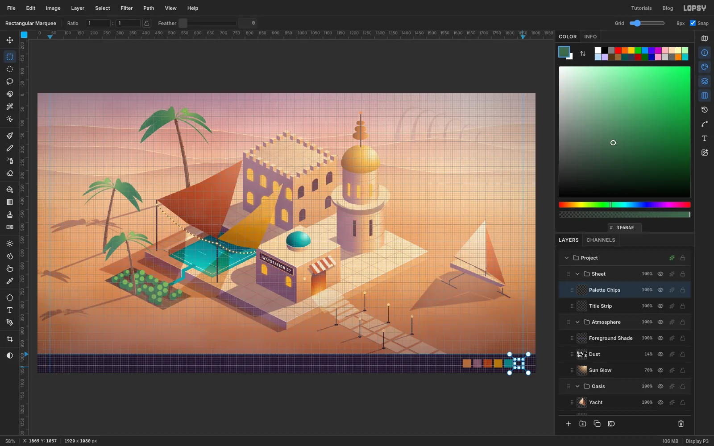This screenshot has height=446, width=714.
Task: Switch to the Channels tab
Action: 601,240
